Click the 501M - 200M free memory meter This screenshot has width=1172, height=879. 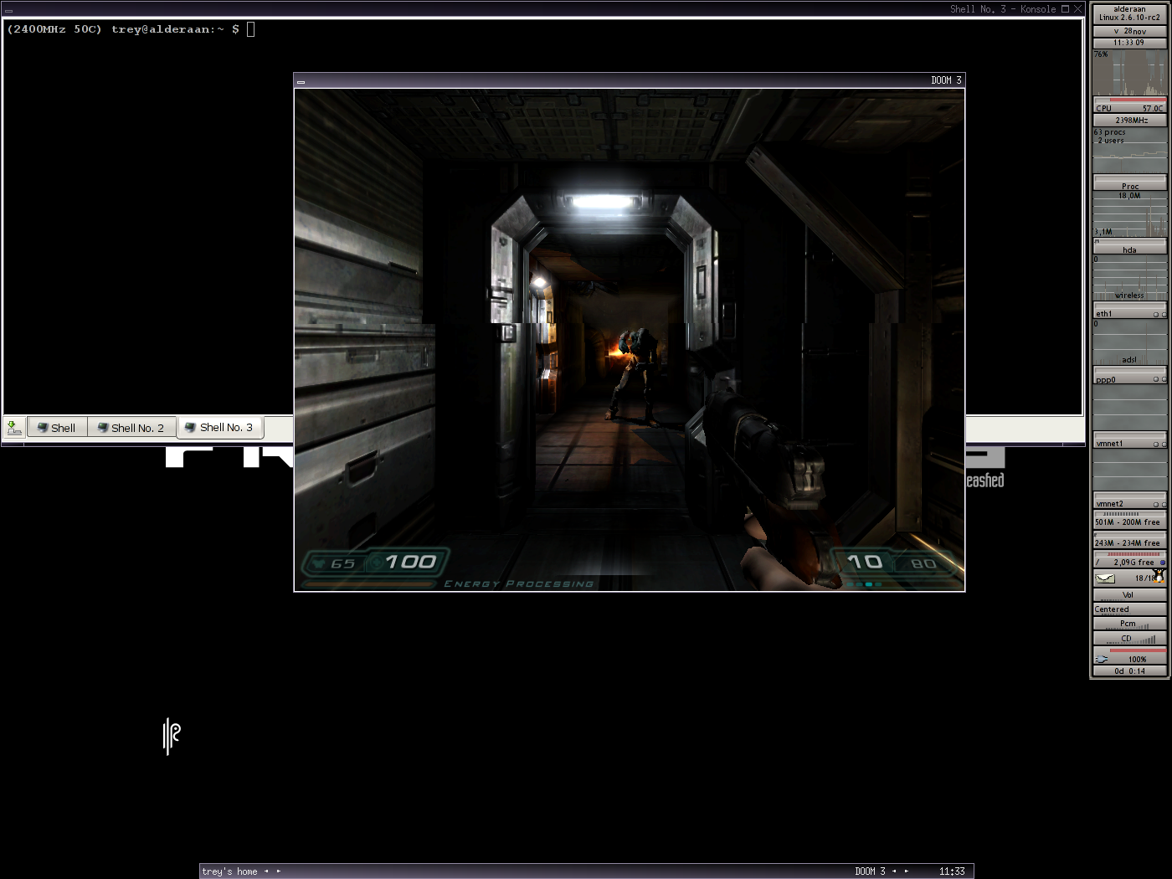(1129, 520)
